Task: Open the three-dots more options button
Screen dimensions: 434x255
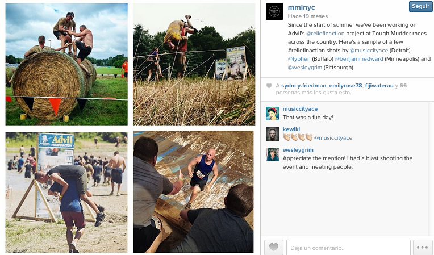Action: click(423, 247)
